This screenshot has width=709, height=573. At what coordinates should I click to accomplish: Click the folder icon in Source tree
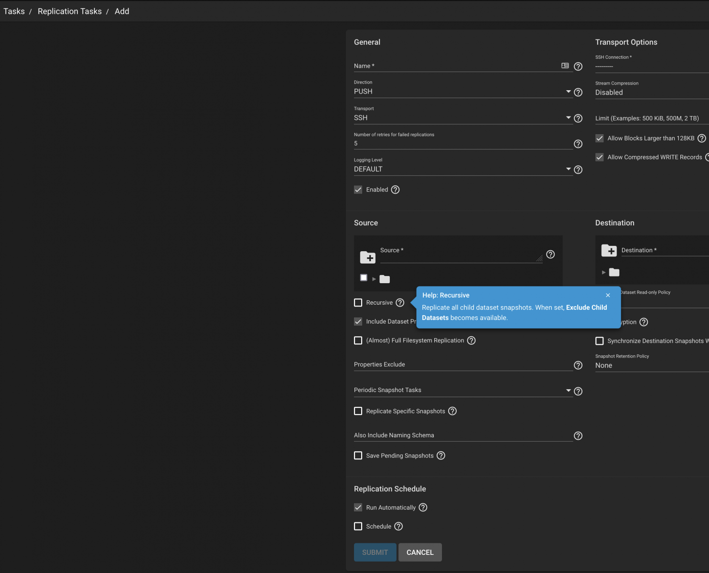[x=385, y=279]
